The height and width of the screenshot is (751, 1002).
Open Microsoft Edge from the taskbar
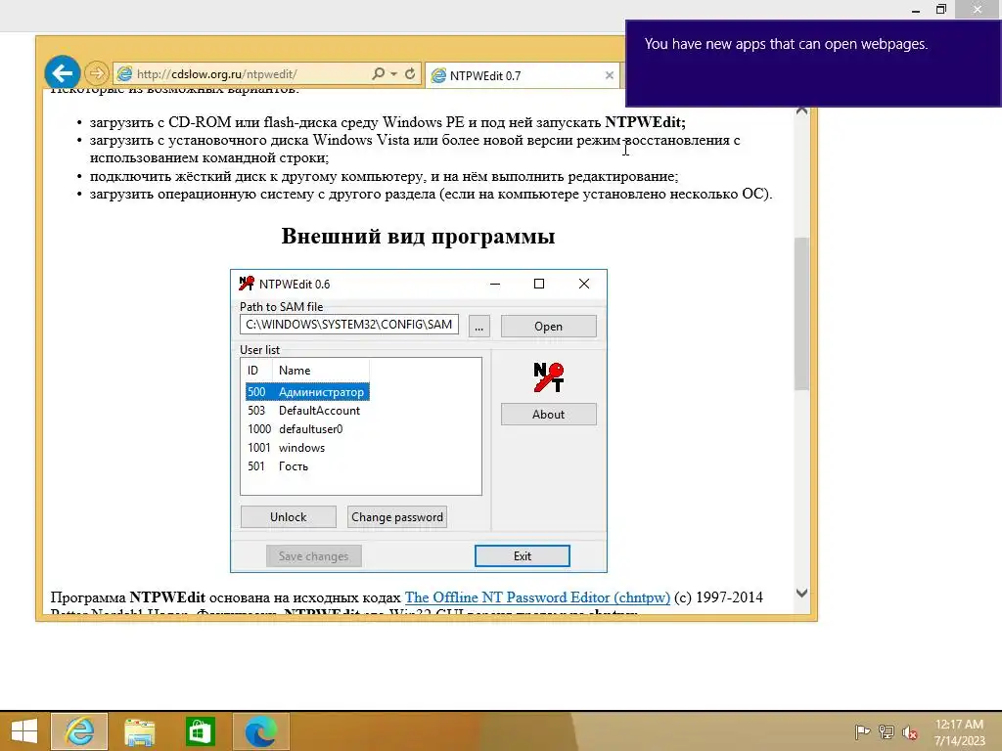coord(260,731)
